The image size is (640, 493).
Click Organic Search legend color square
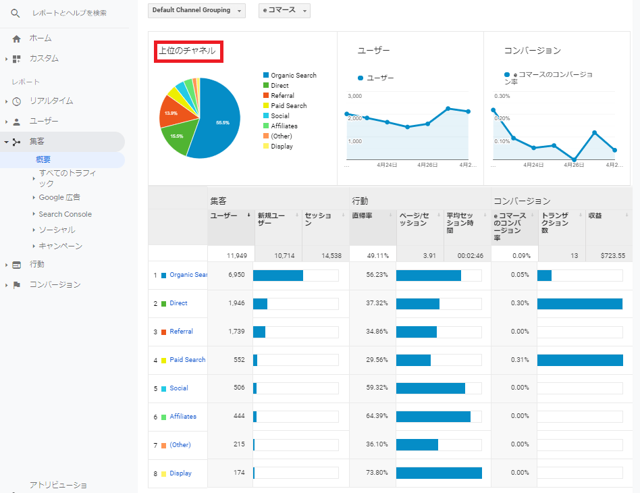pyautogui.click(x=266, y=75)
